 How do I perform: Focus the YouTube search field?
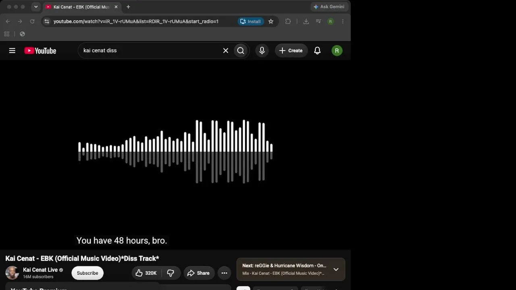click(x=151, y=51)
